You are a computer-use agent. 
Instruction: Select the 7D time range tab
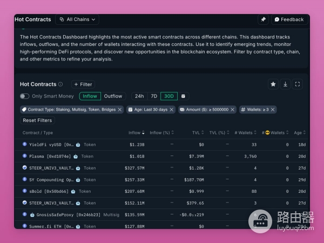point(154,96)
